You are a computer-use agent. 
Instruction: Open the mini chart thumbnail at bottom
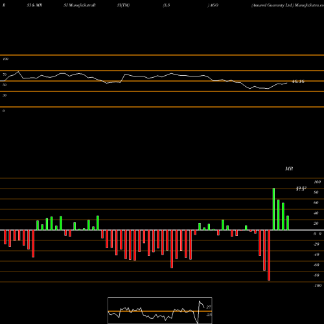coord(160,310)
